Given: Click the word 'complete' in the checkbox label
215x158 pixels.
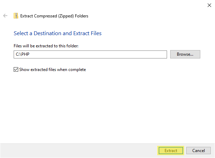Looking at the screenshot, I should click(x=77, y=70).
